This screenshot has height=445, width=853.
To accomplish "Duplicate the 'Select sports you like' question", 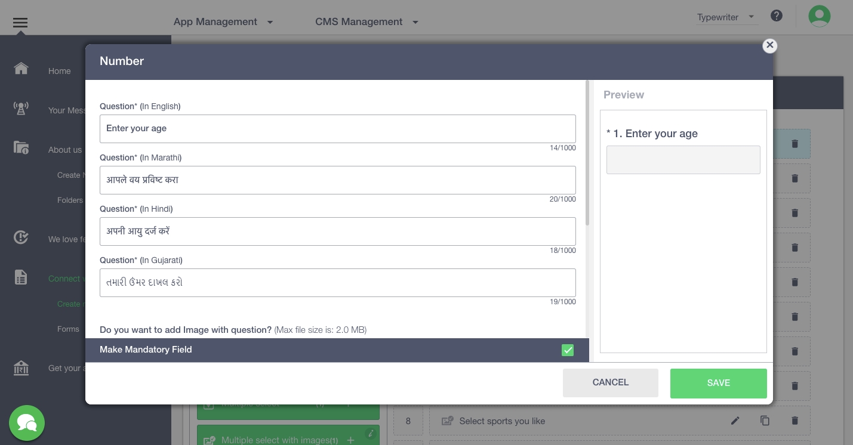I will (x=765, y=421).
